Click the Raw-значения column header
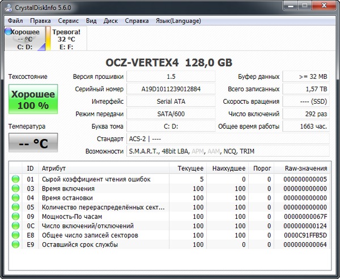340x279 pixels. [306, 168]
